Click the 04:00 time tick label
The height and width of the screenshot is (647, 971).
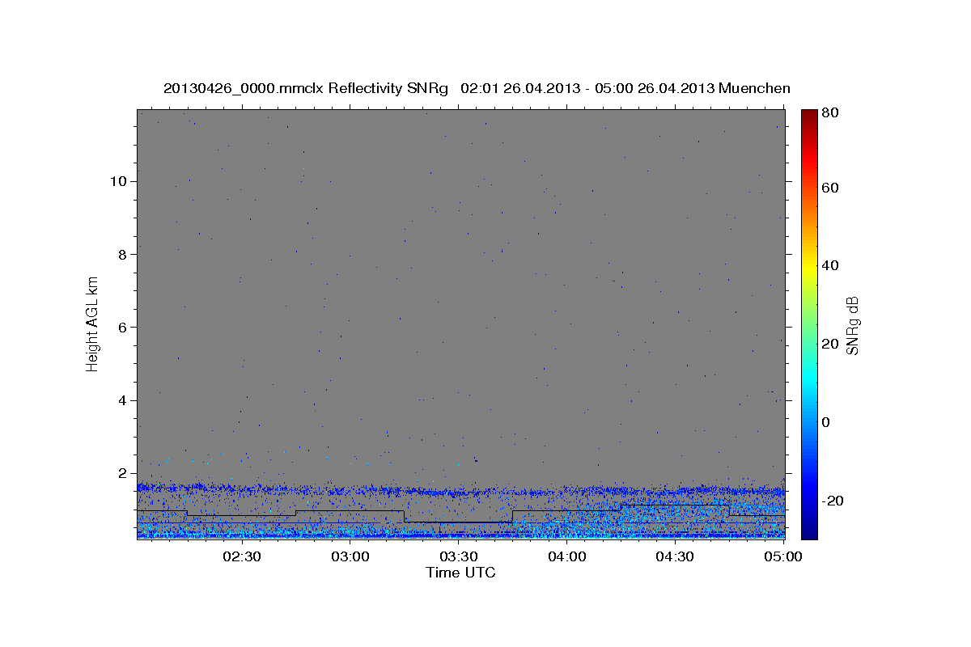(x=567, y=556)
